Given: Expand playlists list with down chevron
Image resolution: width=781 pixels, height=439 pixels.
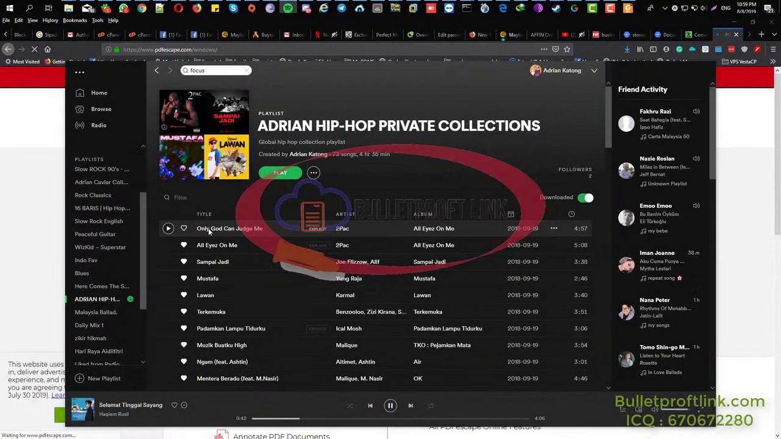Looking at the screenshot, I should tap(143, 362).
